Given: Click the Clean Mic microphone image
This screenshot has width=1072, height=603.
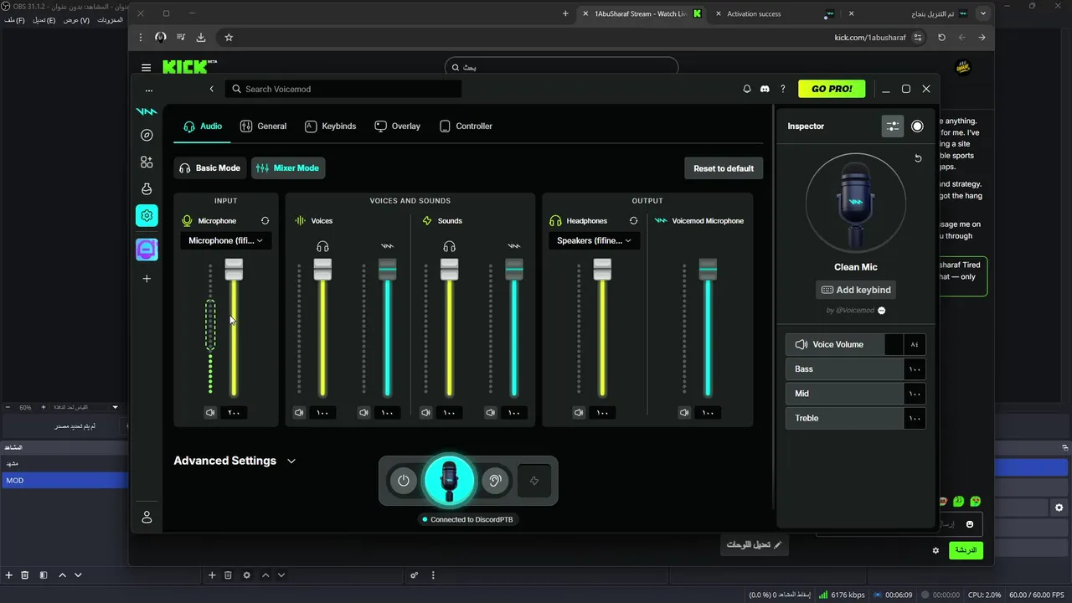Looking at the screenshot, I should (x=856, y=203).
